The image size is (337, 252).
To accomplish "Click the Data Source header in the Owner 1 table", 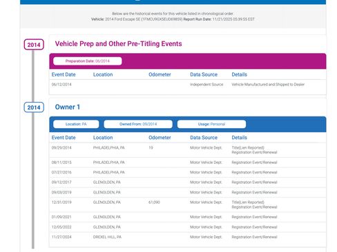I will click(x=204, y=138).
